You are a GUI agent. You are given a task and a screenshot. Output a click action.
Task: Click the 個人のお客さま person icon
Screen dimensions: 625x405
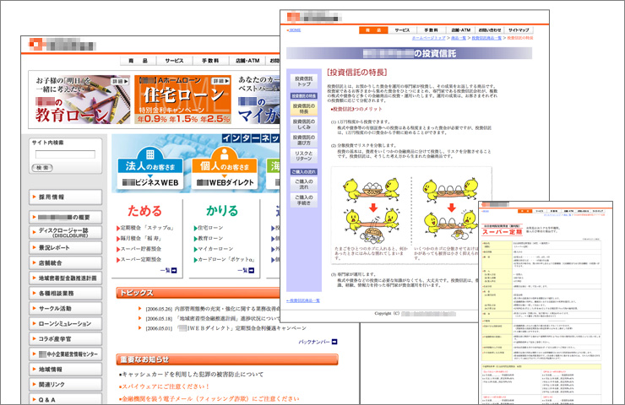[x=225, y=154]
